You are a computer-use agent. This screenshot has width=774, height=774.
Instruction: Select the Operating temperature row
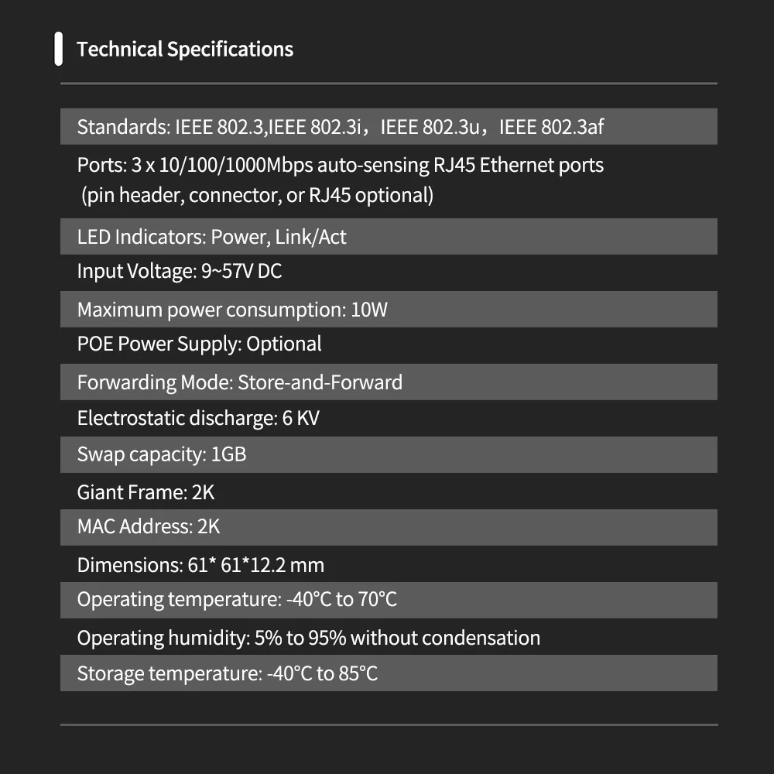[389, 601]
